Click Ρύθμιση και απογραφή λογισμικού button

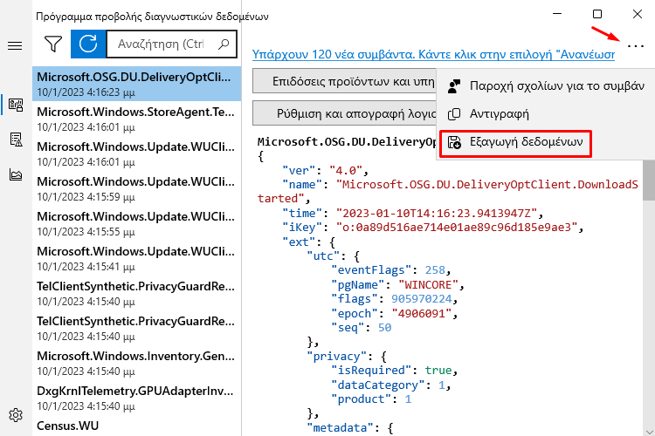(x=344, y=113)
